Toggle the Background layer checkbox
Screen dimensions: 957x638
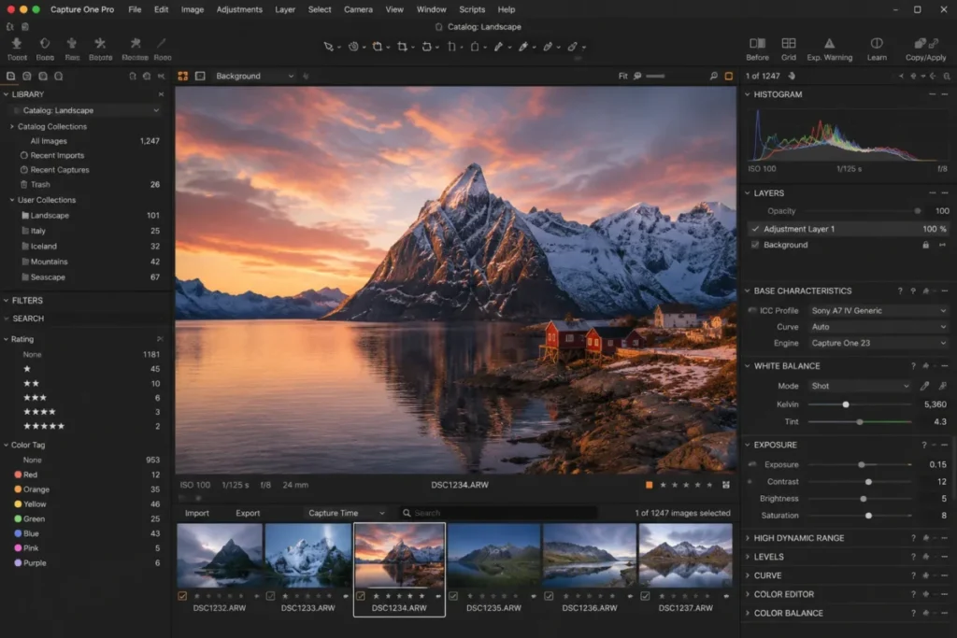[x=755, y=245]
